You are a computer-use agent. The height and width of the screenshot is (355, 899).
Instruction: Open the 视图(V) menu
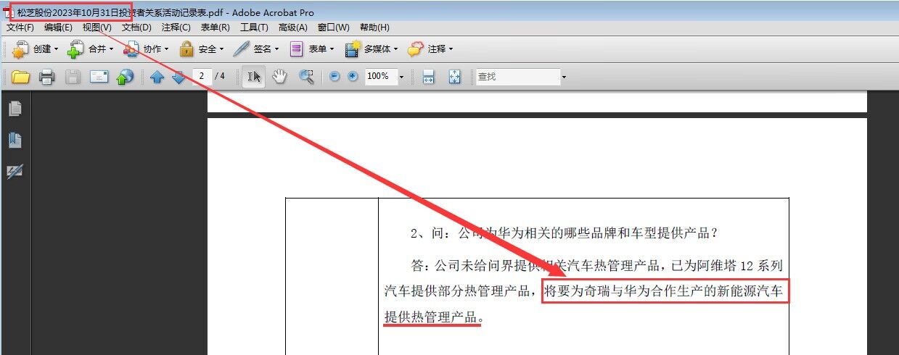[97, 28]
